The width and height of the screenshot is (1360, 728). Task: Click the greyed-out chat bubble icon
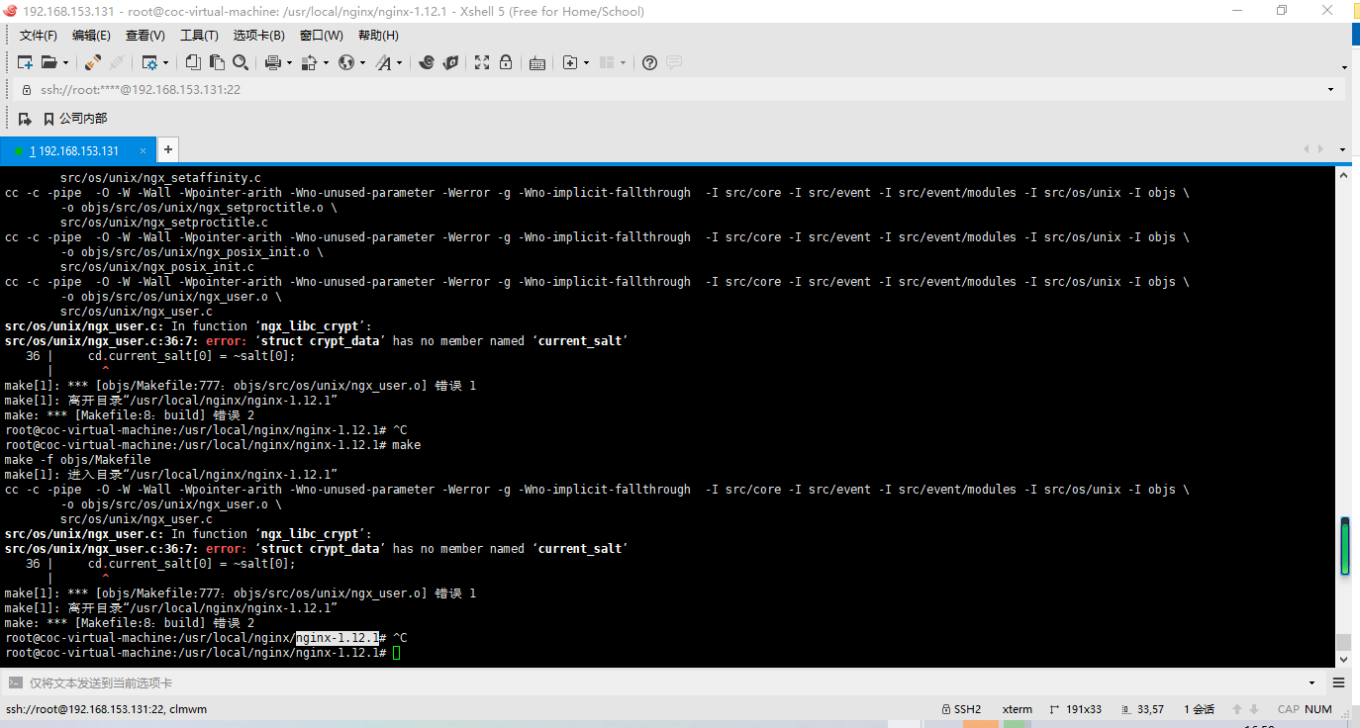click(674, 62)
